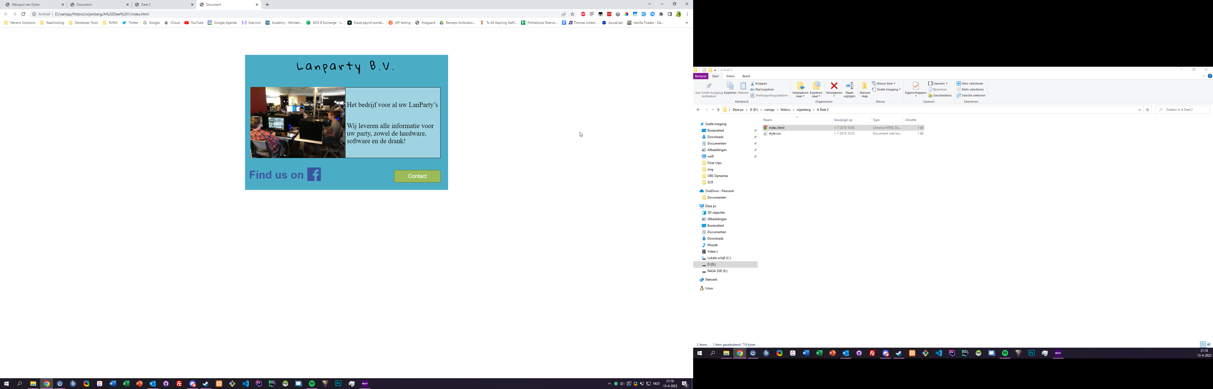
Task: Click Alles selecteren in ribbon
Action: point(970,84)
